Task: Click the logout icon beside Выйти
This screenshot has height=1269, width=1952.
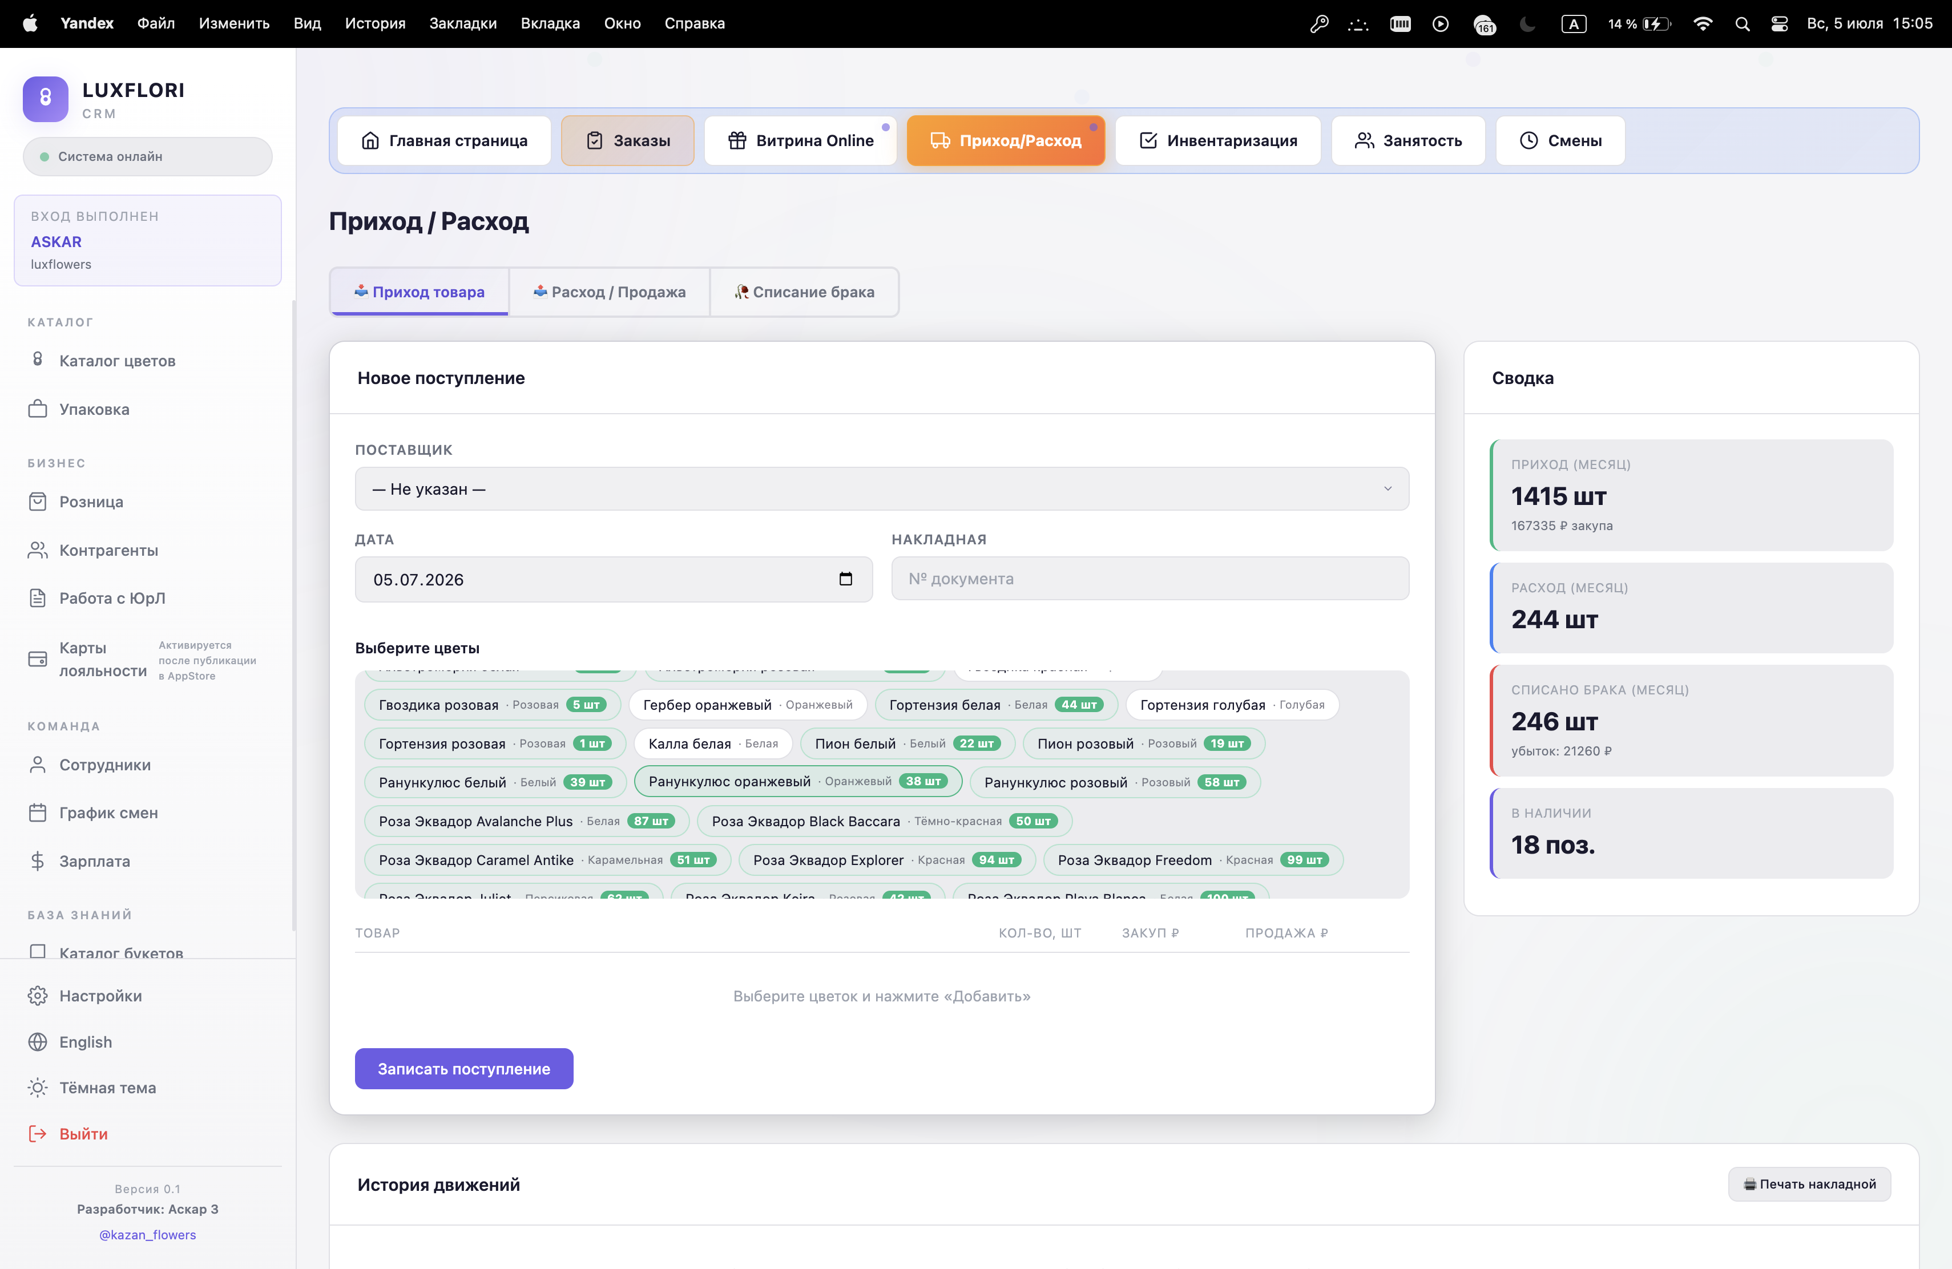Action: click(38, 1133)
